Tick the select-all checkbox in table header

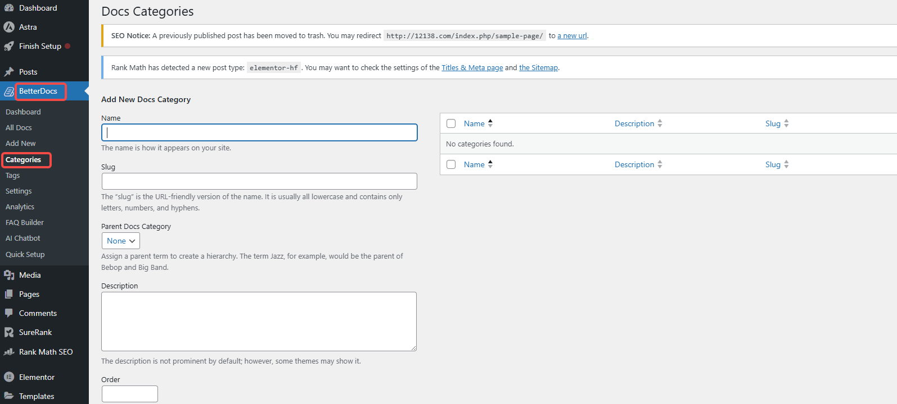[x=451, y=123]
